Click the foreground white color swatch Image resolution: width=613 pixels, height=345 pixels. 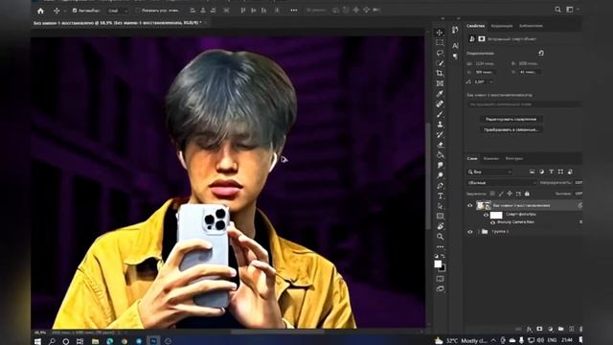[438, 264]
